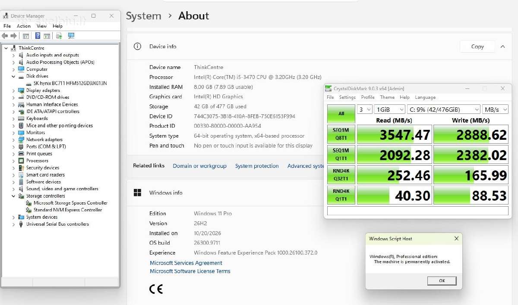The height and width of the screenshot is (305, 518).
Task: Click the Monitors category icon
Action: (x=21, y=132)
